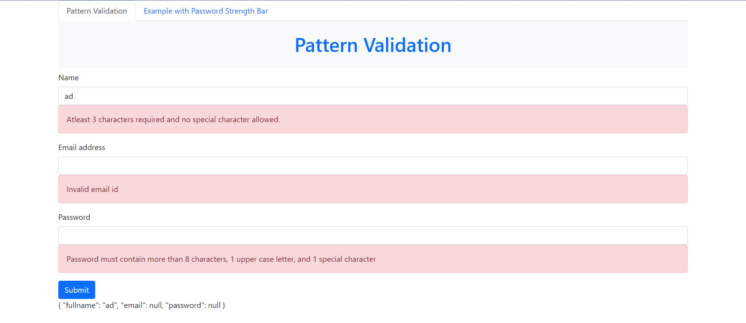Screen dimensions: 746x323
Task: Switch to the Pattern Validation tab
Action: pyautogui.click(x=96, y=11)
